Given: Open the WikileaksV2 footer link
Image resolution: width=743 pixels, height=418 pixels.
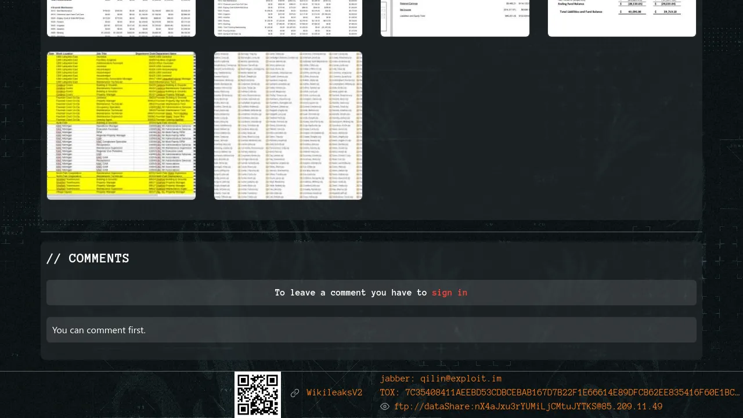Looking at the screenshot, I should pyautogui.click(x=334, y=393).
